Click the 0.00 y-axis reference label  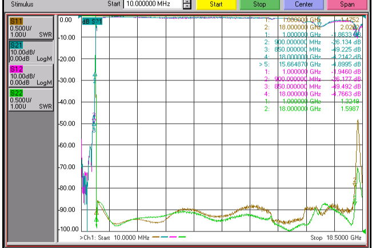point(66,20)
